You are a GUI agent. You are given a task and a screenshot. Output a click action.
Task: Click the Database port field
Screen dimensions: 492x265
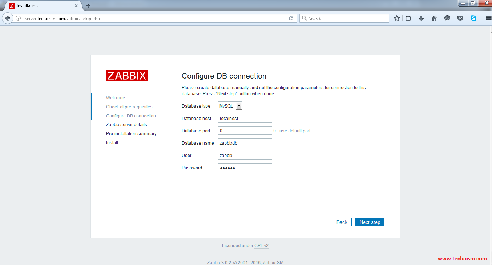pos(245,131)
